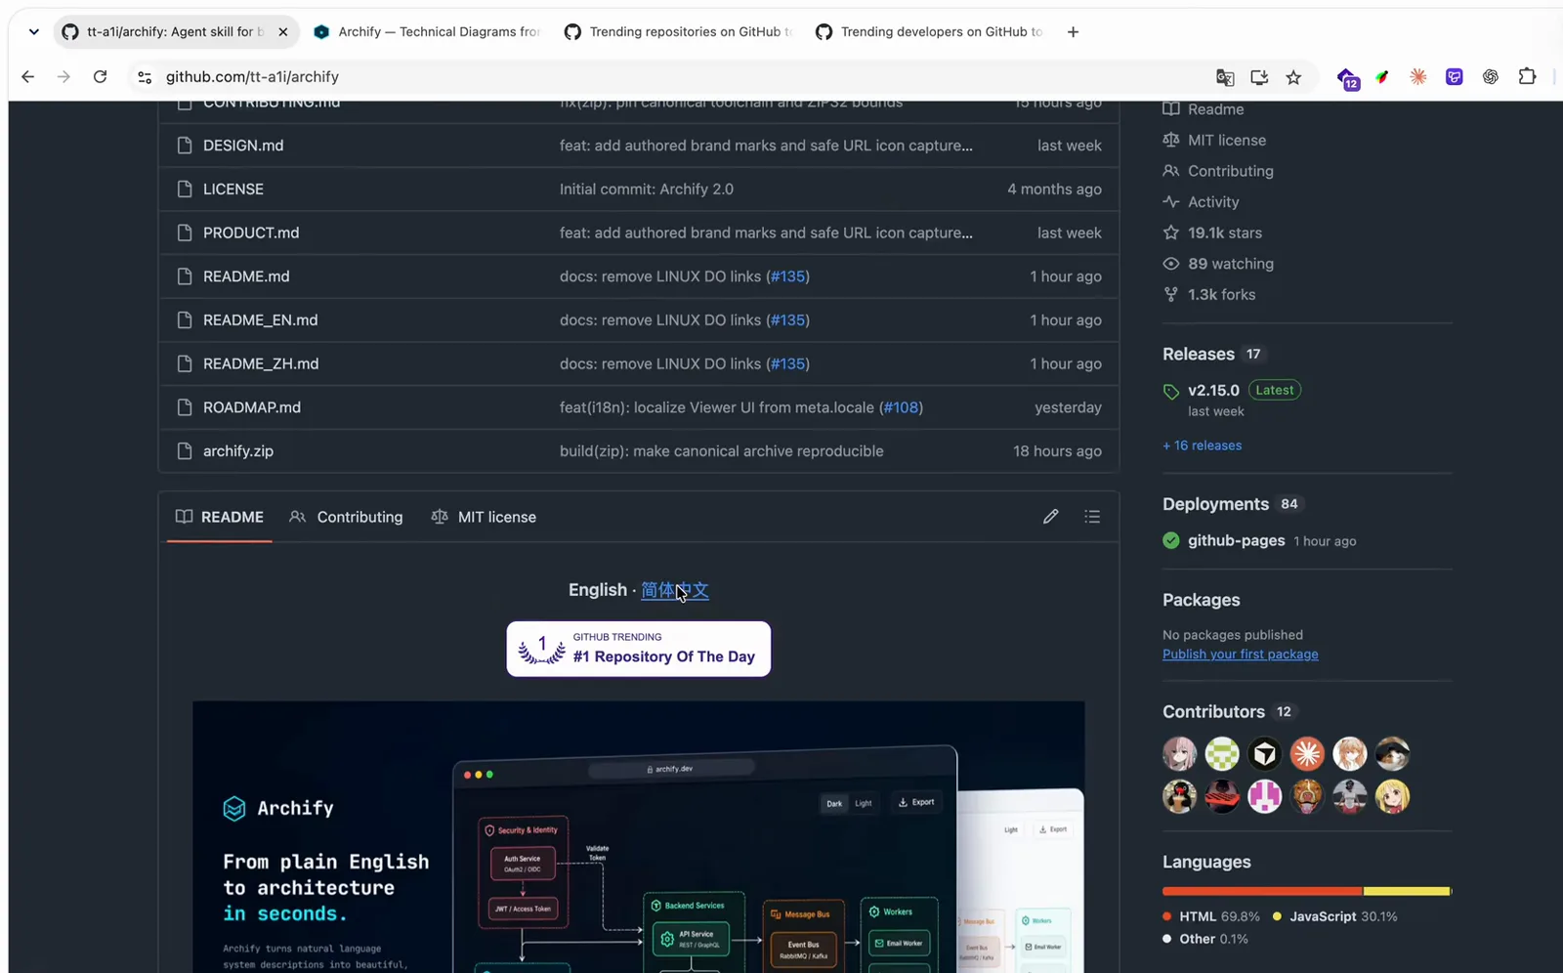
Task: Switch README to 简体中文
Action: (675, 590)
